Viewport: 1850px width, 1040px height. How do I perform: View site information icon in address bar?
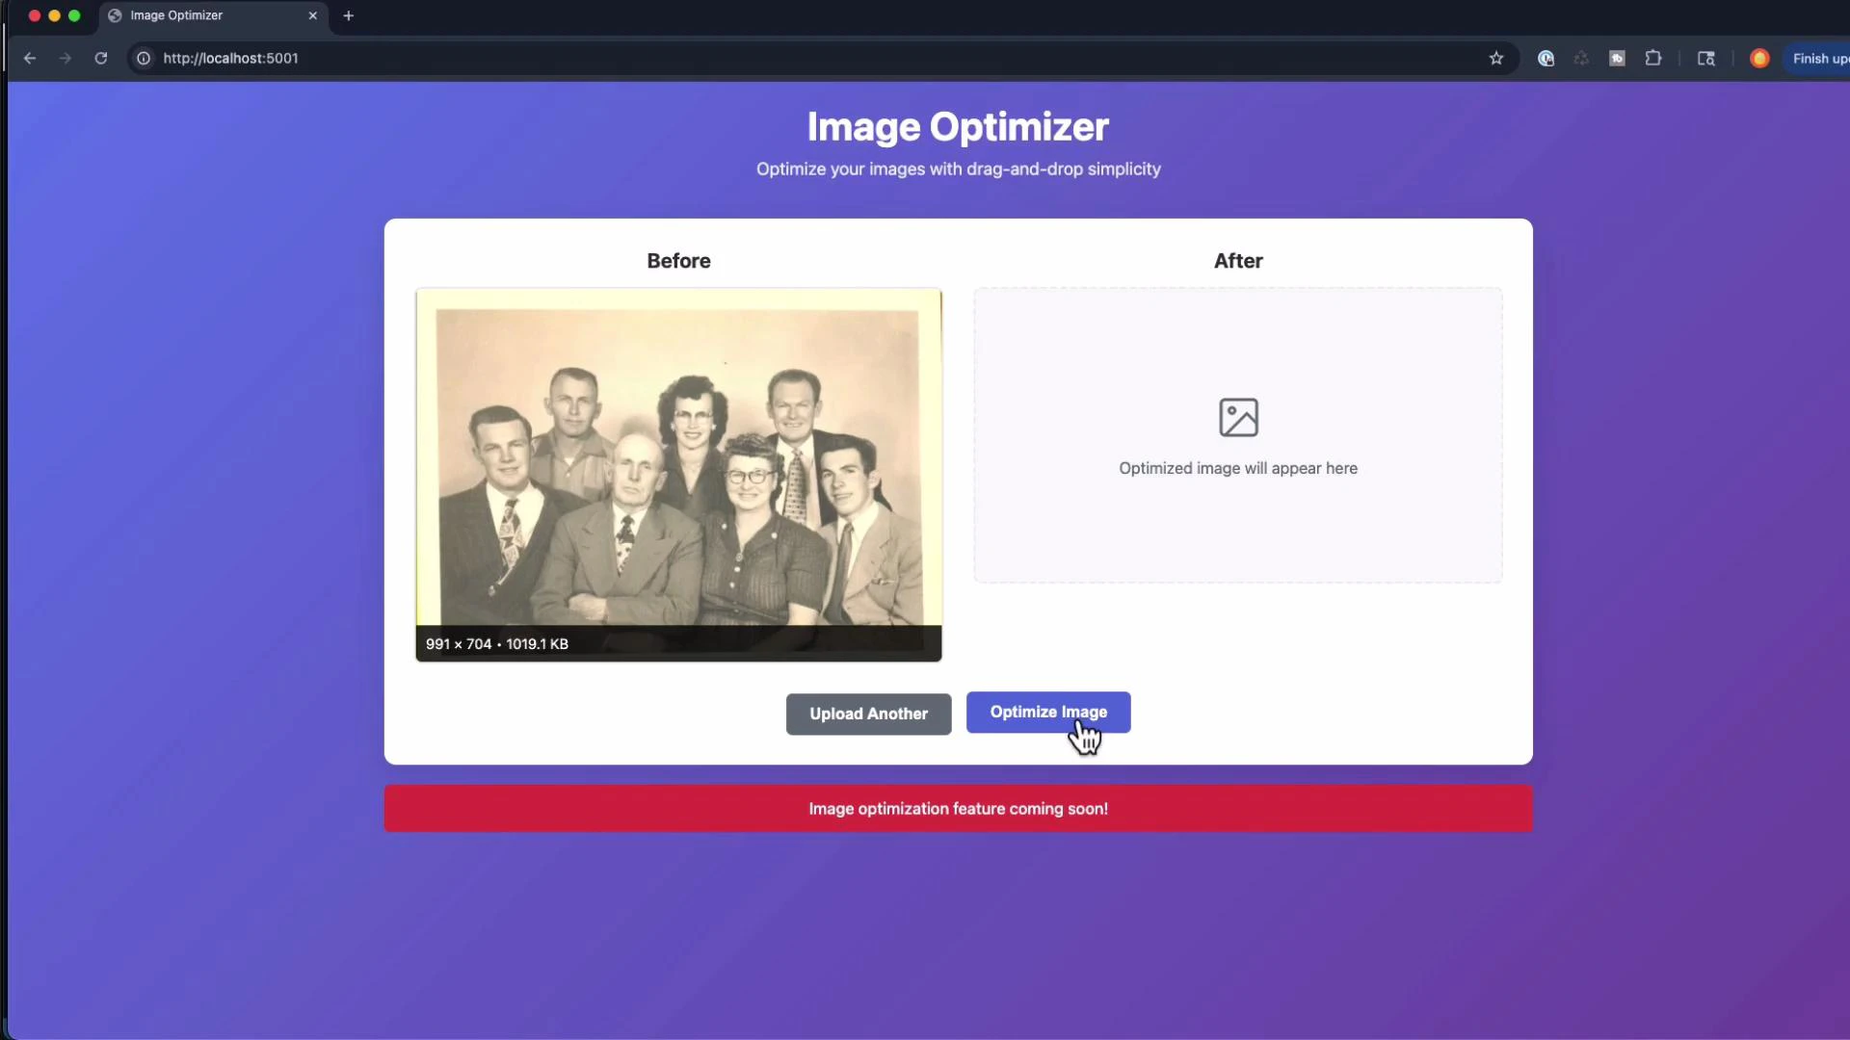[143, 58]
